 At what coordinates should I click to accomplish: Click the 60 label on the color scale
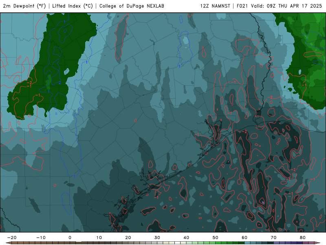pyautogui.click(x=244, y=238)
